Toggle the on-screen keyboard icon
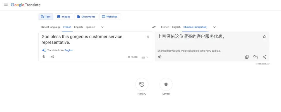The width and height of the screenshot is (281, 112). click(x=143, y=57)
